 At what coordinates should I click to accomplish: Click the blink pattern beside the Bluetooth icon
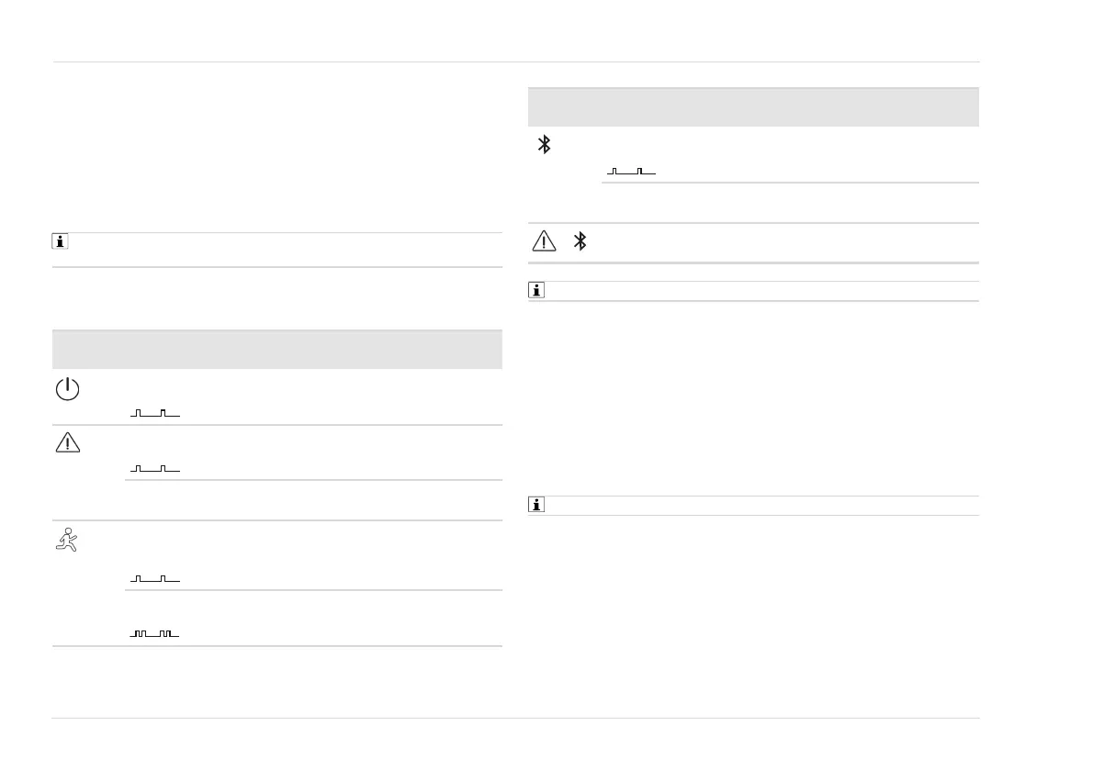click(x=631, y=172)
